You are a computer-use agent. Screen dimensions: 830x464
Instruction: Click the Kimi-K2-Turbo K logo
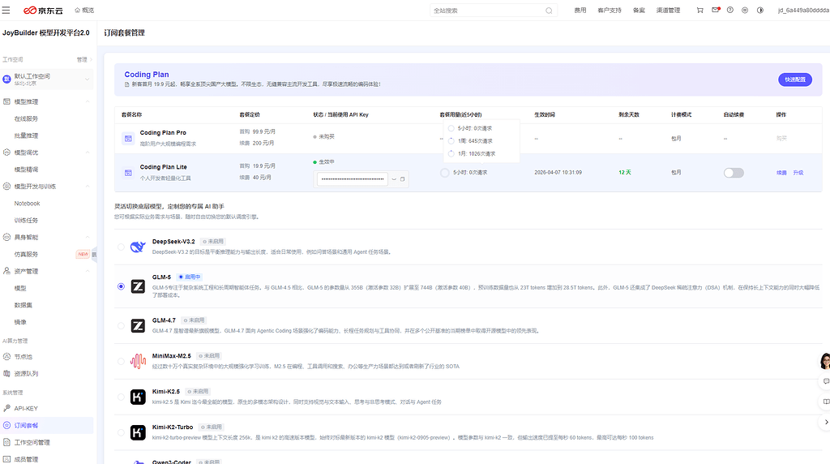point(138,432)
